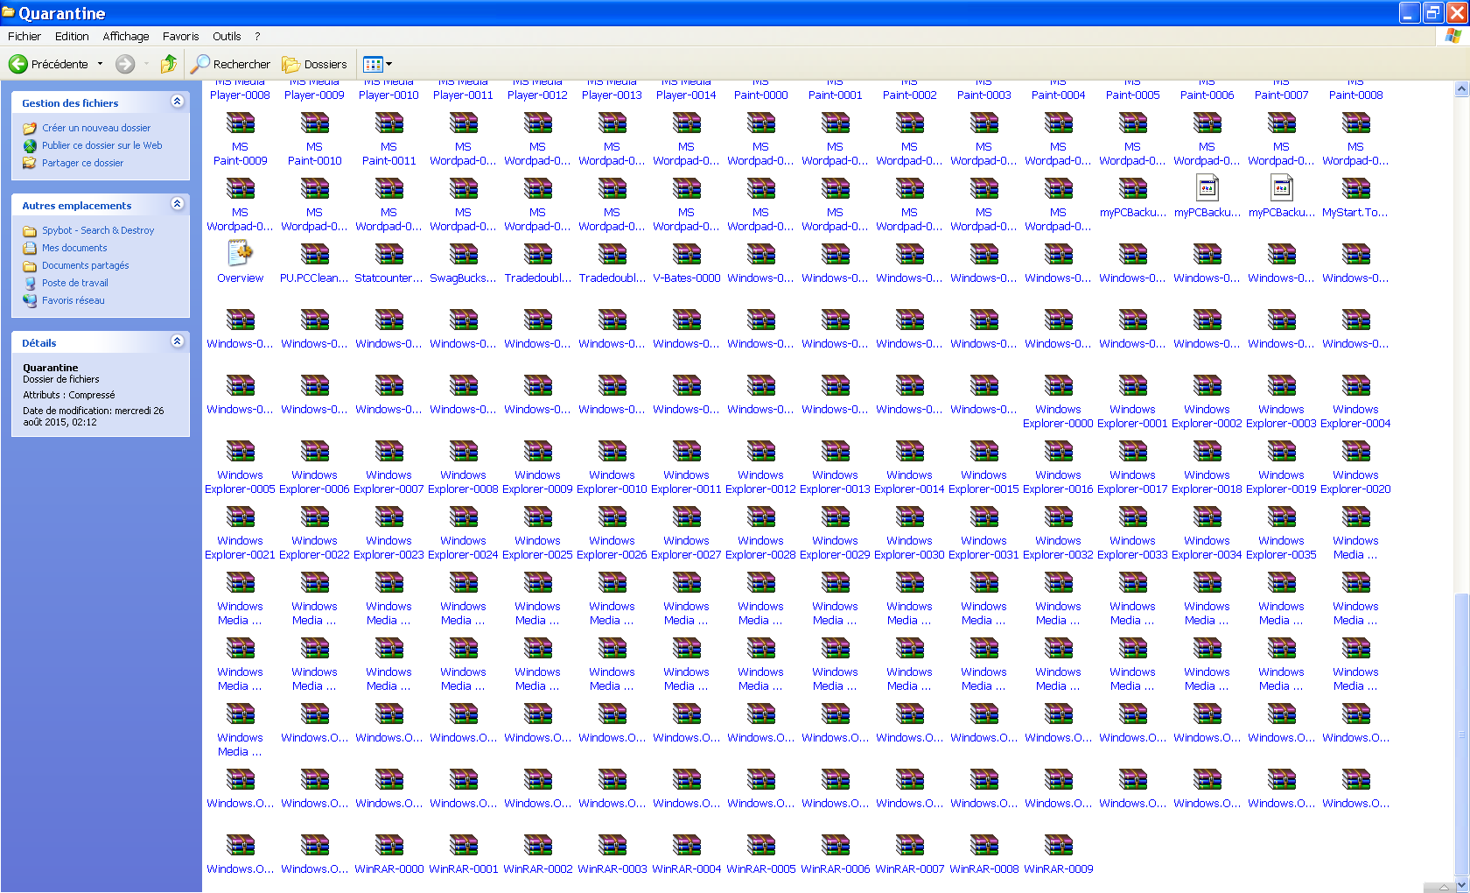This screenshot has height=893, width=1470.
Task: Select the Windows Explorer-0035 archive icon
Action: [x=1281, y=517]
